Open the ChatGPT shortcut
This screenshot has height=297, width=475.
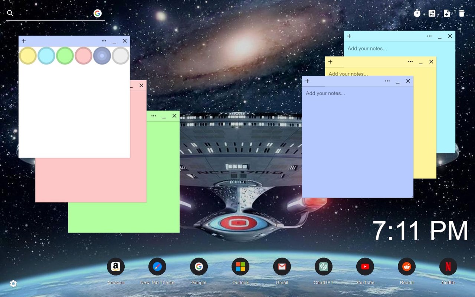pyautogui.click(x=324, y=267)
